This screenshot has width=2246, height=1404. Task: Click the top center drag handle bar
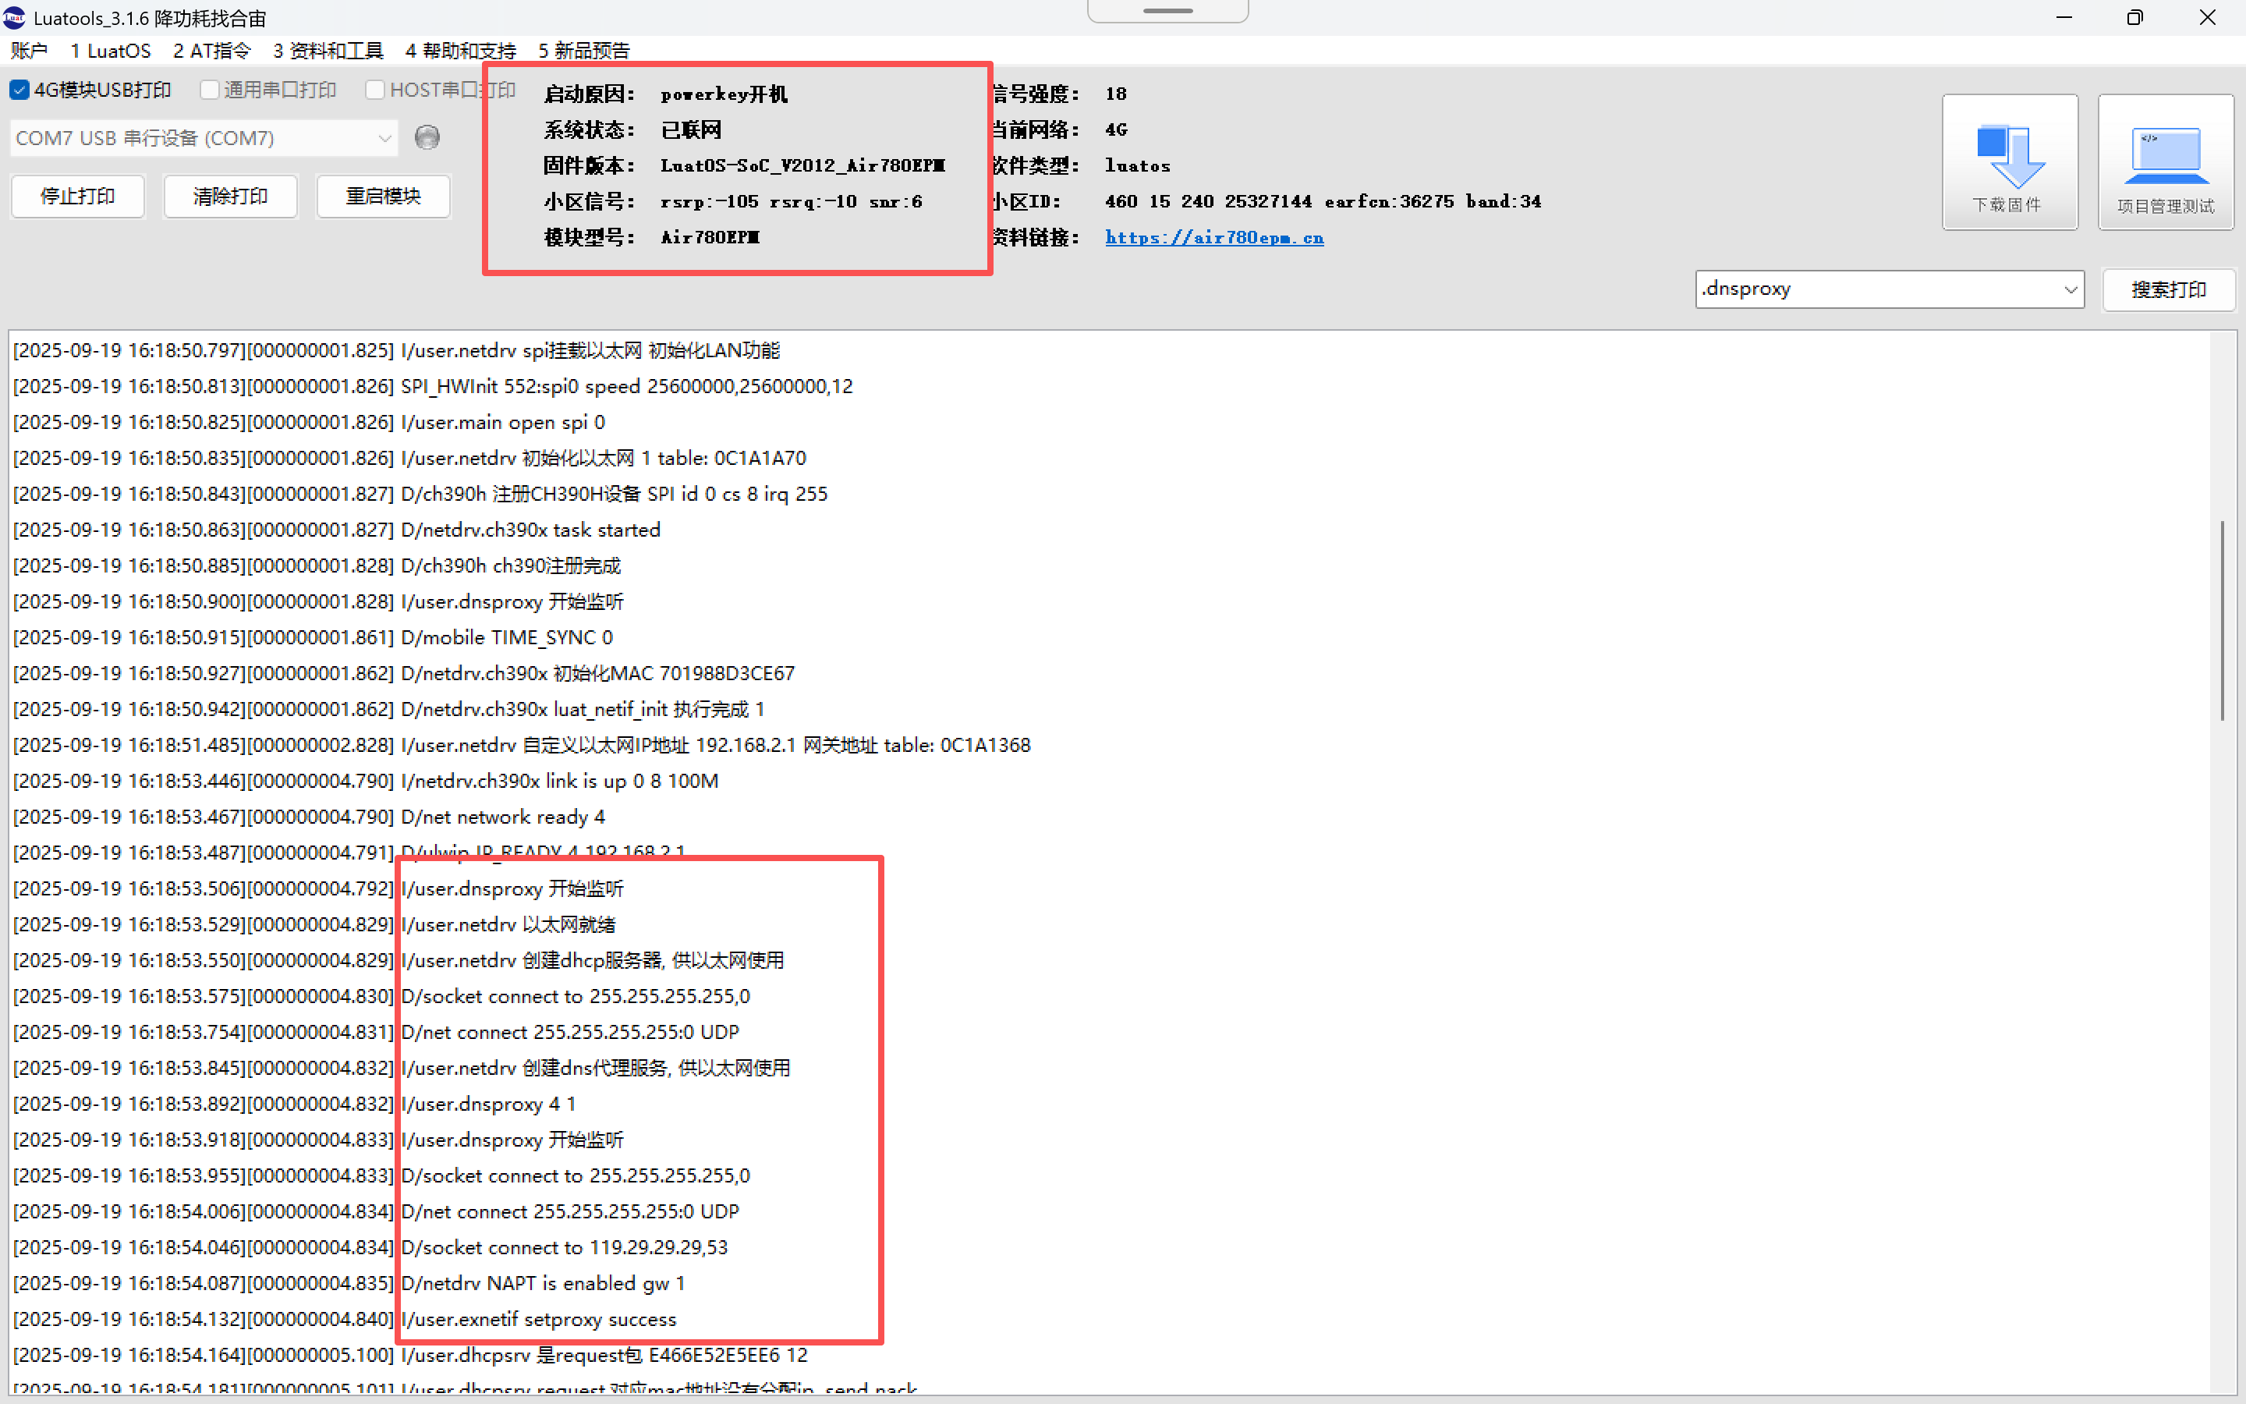[x=1167, y=11]
